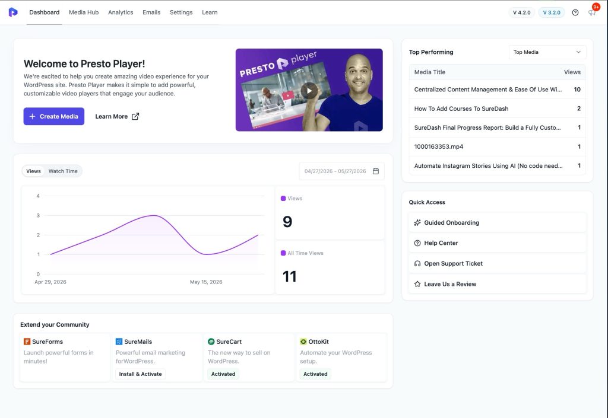This screenshot has height=418, width=608.
Task: Click the 1000163353.mp4 media row
Action: (498, 146)
